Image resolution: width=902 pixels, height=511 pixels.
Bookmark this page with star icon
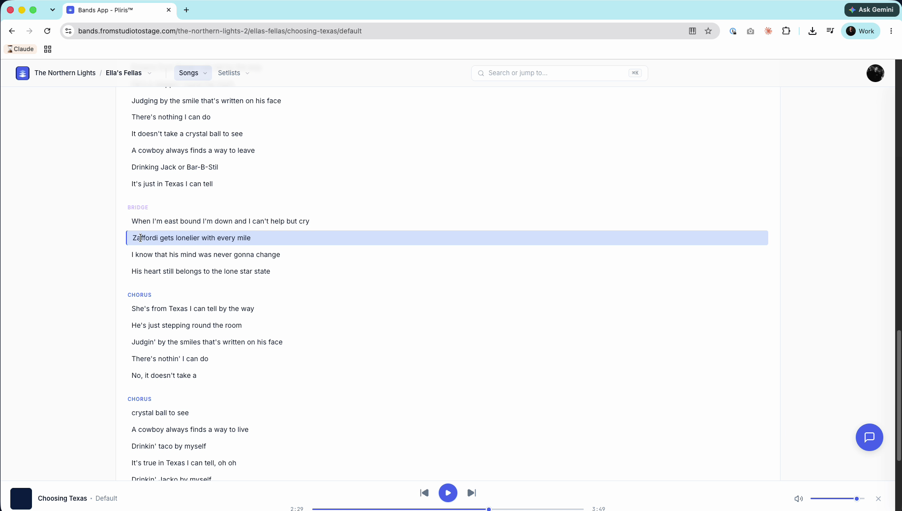(708, 31)
